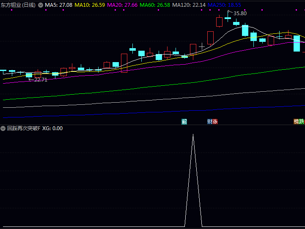The width and height of the screenshot is (305, 229).
Task: Click the white signal spike peak
Action: tap(193, 135)
